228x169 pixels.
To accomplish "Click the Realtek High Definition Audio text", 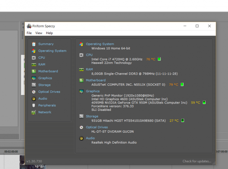I will 114,143.
